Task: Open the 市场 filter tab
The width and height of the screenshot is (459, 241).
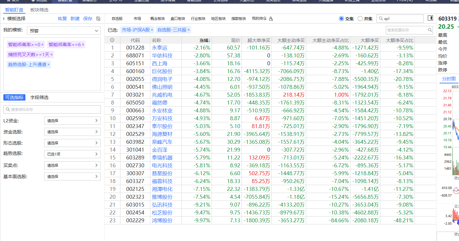Action: click(x=137, y=19)
